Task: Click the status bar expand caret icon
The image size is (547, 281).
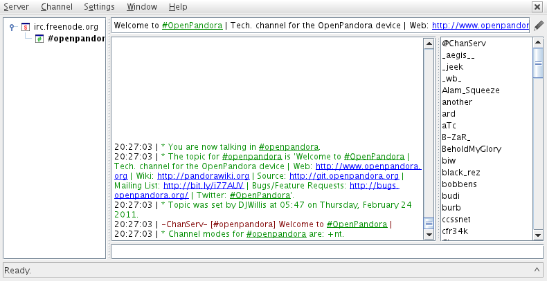Action: click(x=537, y=270)
